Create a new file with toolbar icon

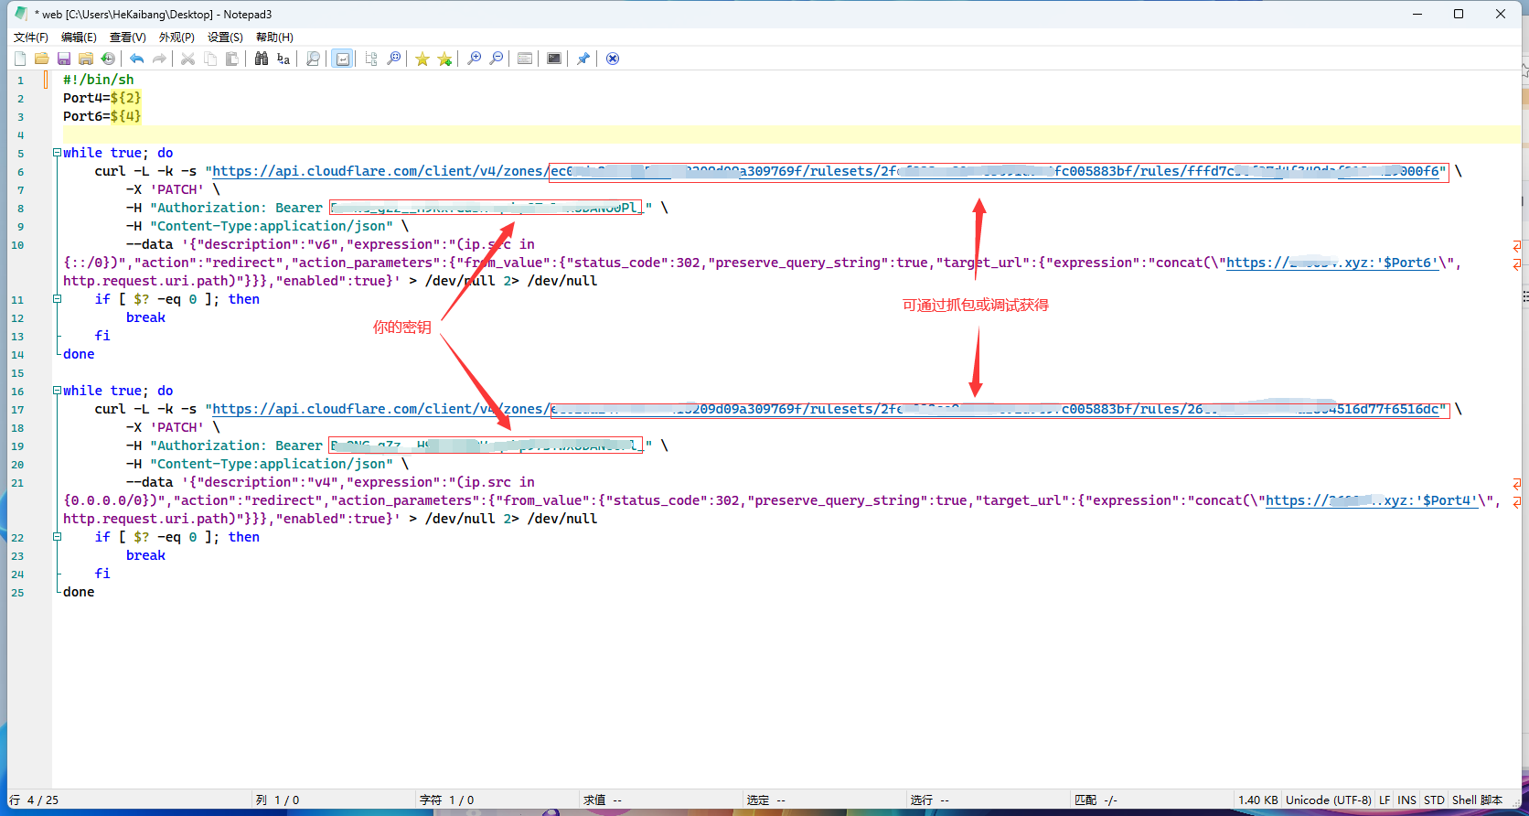point(20,59)
